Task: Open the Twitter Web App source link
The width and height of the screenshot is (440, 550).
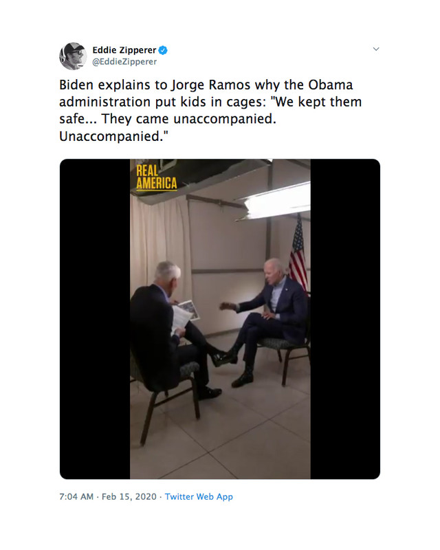Action: click(x=199, y=496)
